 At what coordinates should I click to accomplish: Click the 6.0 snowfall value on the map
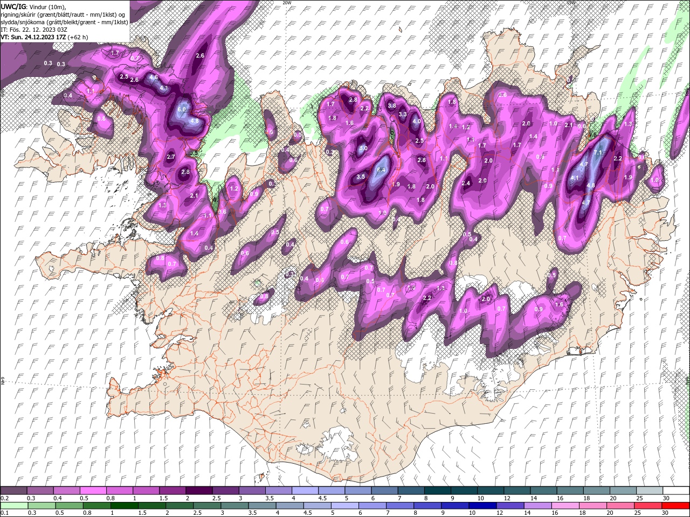[182, 109]
